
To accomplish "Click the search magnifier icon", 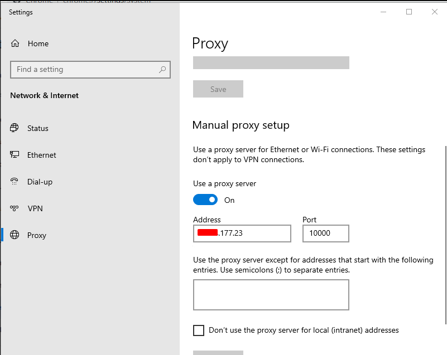I will [162, 70].
